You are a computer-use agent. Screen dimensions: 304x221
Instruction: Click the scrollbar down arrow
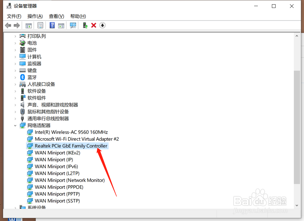297,205
